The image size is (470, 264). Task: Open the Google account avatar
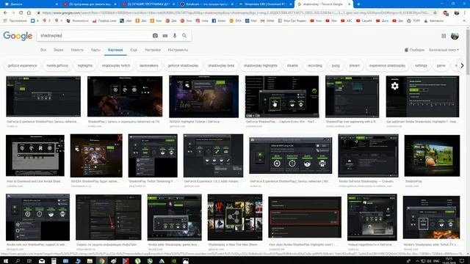point(455,36)
